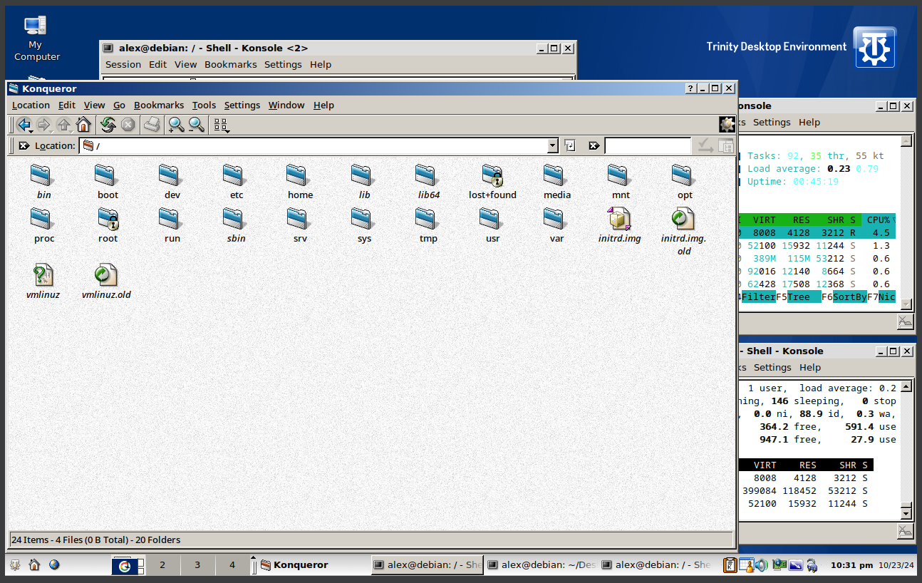Click the volume speaker tray icon
This screenshot has height=583, width=922.
pos(762,565)
